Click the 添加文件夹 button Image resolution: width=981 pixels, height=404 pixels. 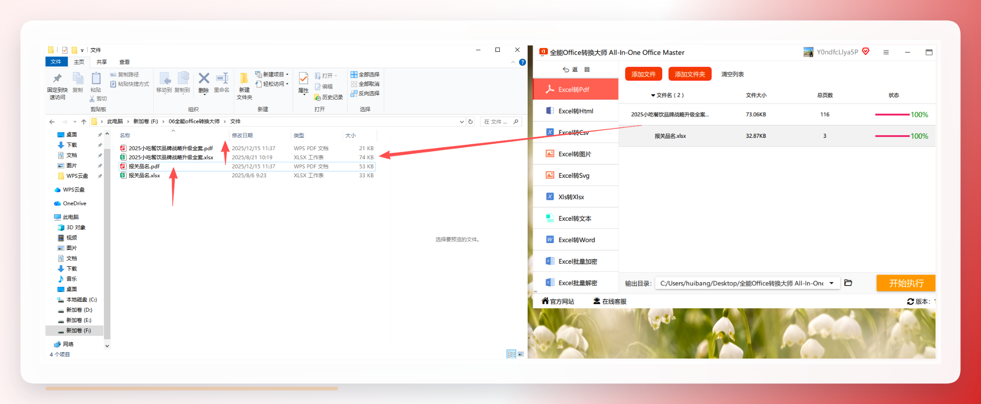[690, 74]
